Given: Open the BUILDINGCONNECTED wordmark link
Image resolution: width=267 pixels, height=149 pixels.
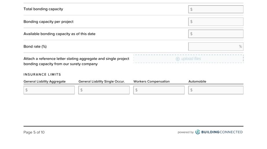Looking at the screenshot, I should [x=222, y=132].
